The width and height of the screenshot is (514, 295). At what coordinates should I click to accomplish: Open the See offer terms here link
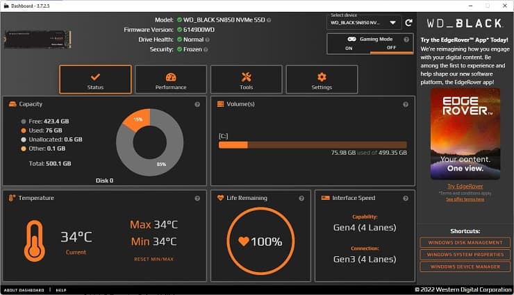pyautogui.click(x=465, y=199)
